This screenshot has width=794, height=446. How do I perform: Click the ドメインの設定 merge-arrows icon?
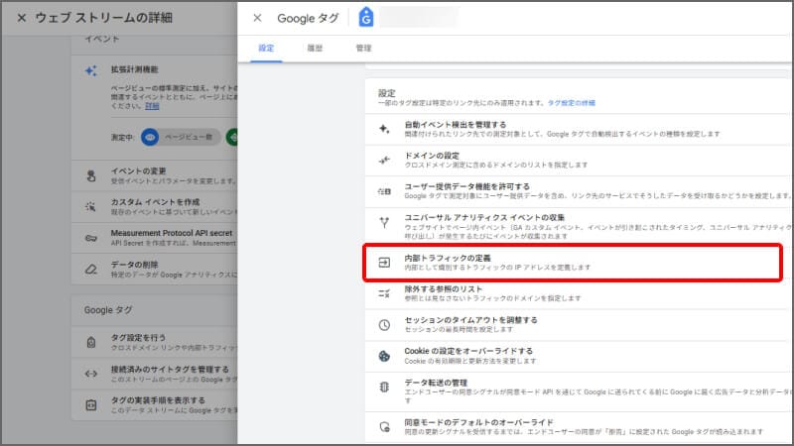(x=384, y=160)
